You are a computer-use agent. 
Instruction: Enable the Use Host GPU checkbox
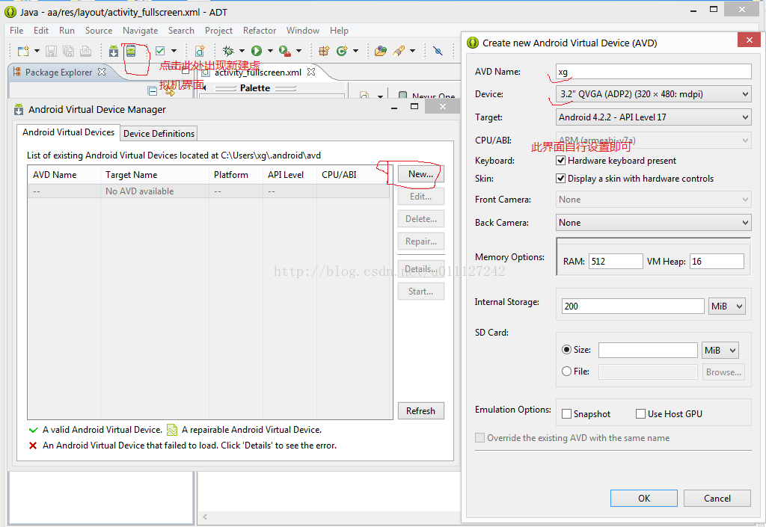(641, 414)
